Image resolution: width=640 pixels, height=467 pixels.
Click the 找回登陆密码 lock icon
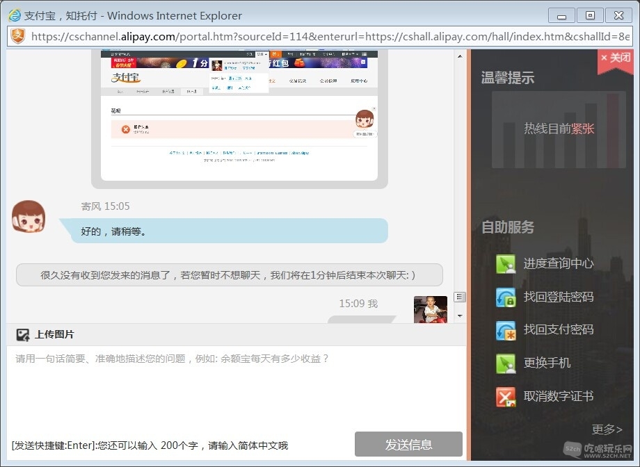[506, 297]
